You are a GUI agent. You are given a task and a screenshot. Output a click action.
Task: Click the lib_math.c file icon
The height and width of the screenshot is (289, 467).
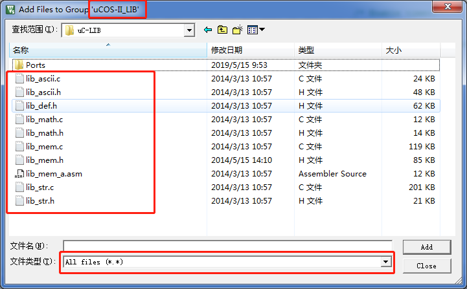pyautogui.click(x=19, y=119)
